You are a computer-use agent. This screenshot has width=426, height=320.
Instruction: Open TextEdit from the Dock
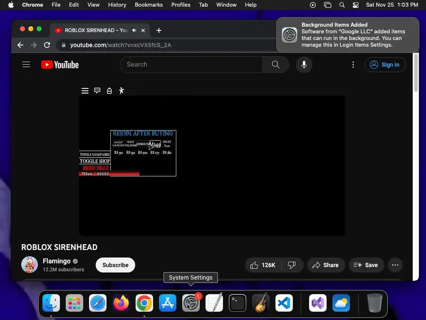(x=214, y=303)
